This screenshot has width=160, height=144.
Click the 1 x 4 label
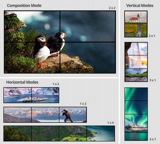tap(110, 123)
